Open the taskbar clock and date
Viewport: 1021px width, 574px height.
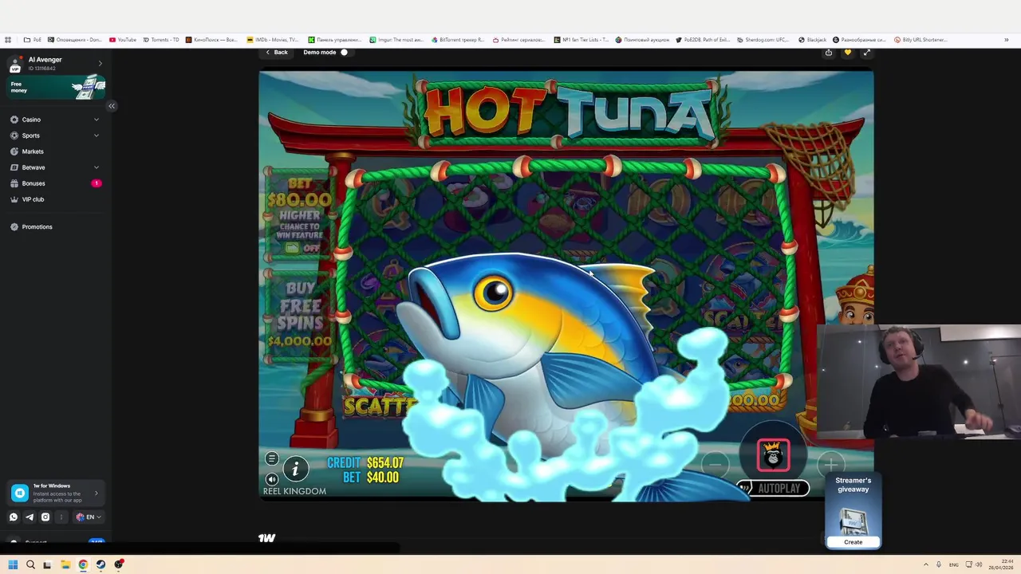1000,564
